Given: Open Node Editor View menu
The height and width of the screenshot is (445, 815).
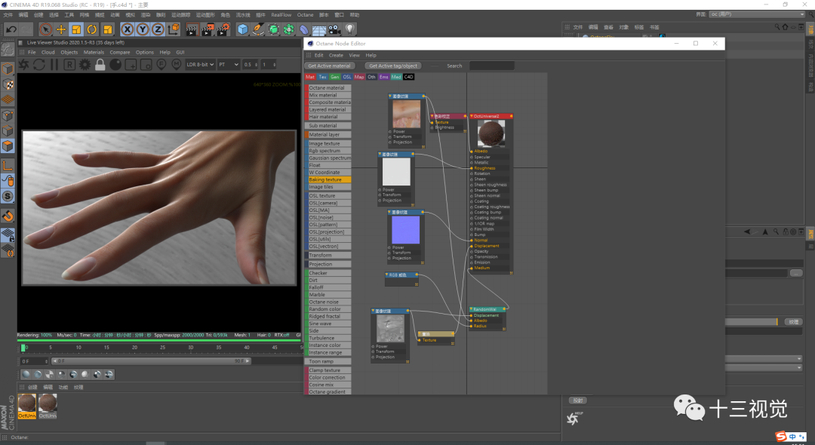Looking at the screenshot, I should (355, 55).
